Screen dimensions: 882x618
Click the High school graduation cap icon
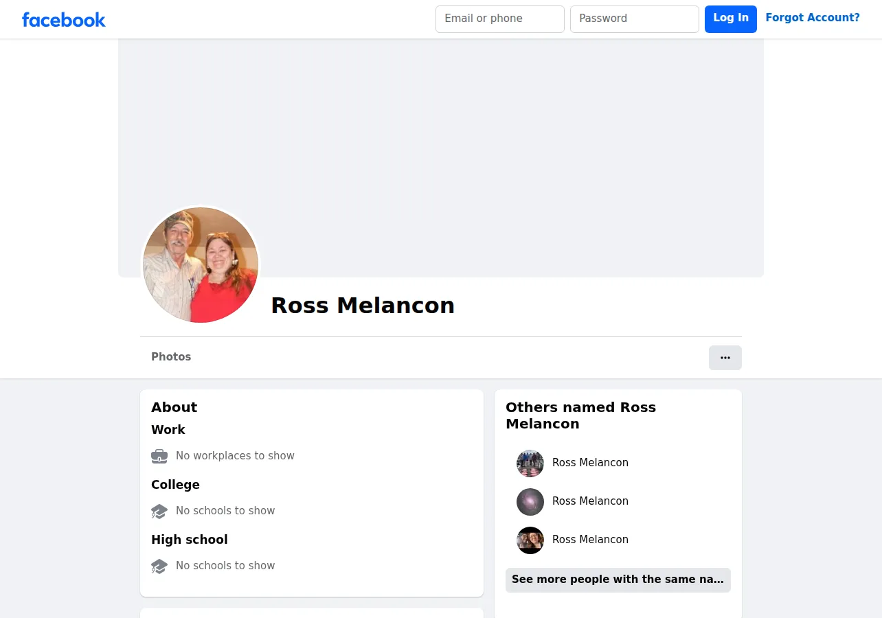tap(159, 566)
